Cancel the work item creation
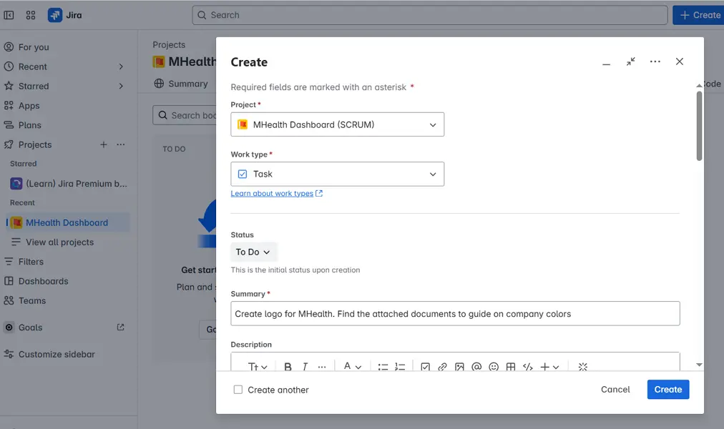This screenshot has height=429, width=724. [615, 390]
